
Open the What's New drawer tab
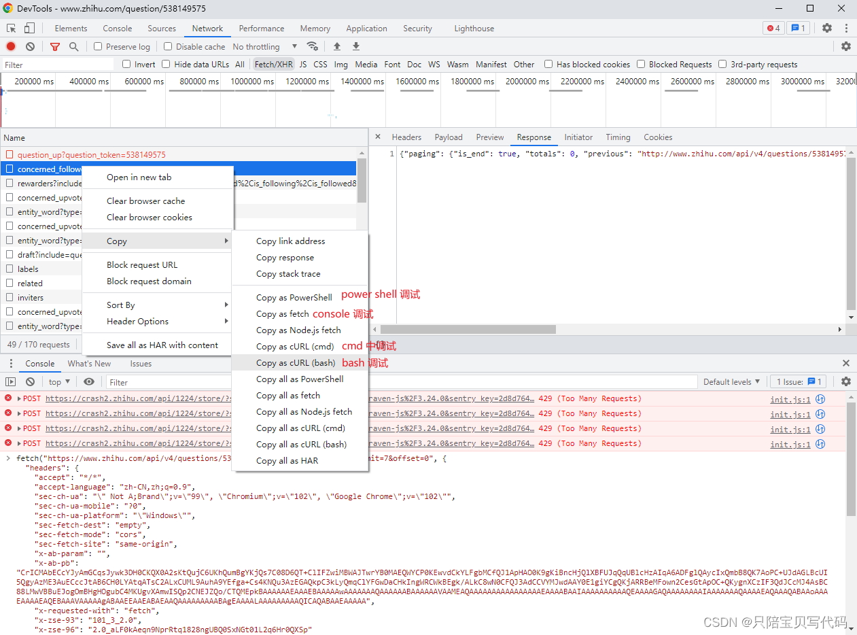click(x=89, y=363)
